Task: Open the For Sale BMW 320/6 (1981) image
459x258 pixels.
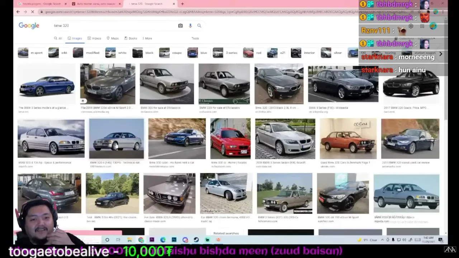Action: 170,193
